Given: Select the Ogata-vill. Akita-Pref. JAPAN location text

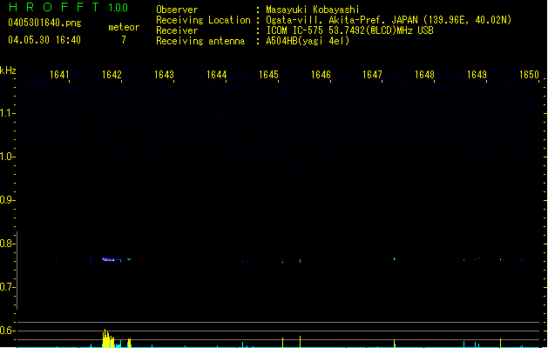Looking at the screenshot, I should coord(389,20).
